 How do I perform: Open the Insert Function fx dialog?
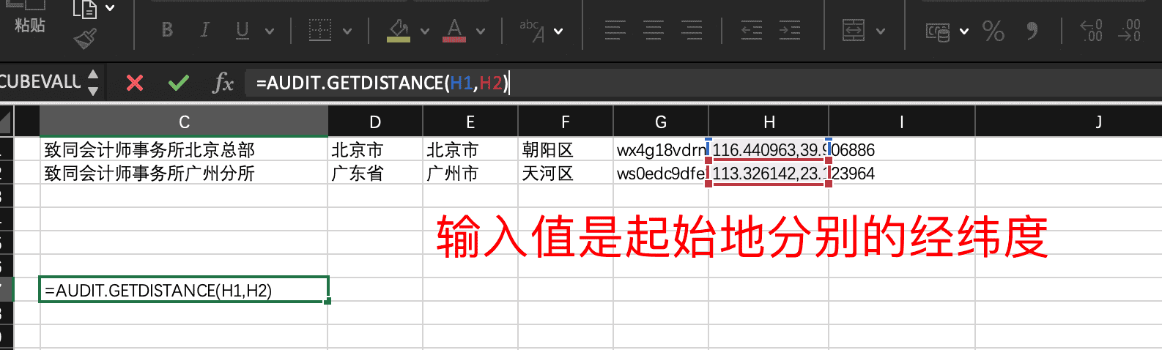click(223, 83)
